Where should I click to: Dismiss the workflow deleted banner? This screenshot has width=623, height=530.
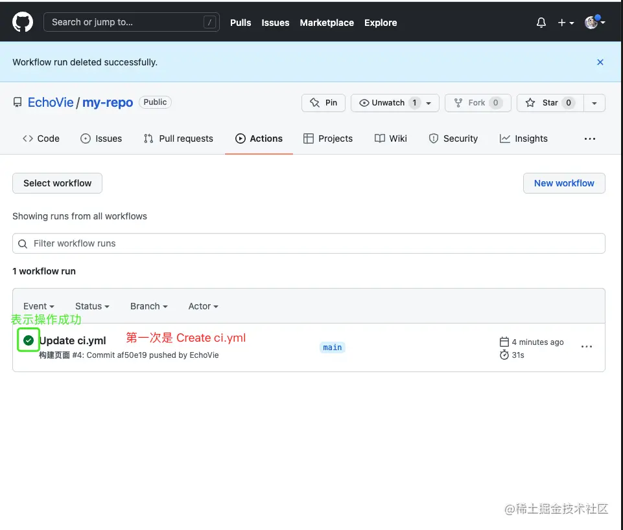click(x=600, y=62)
